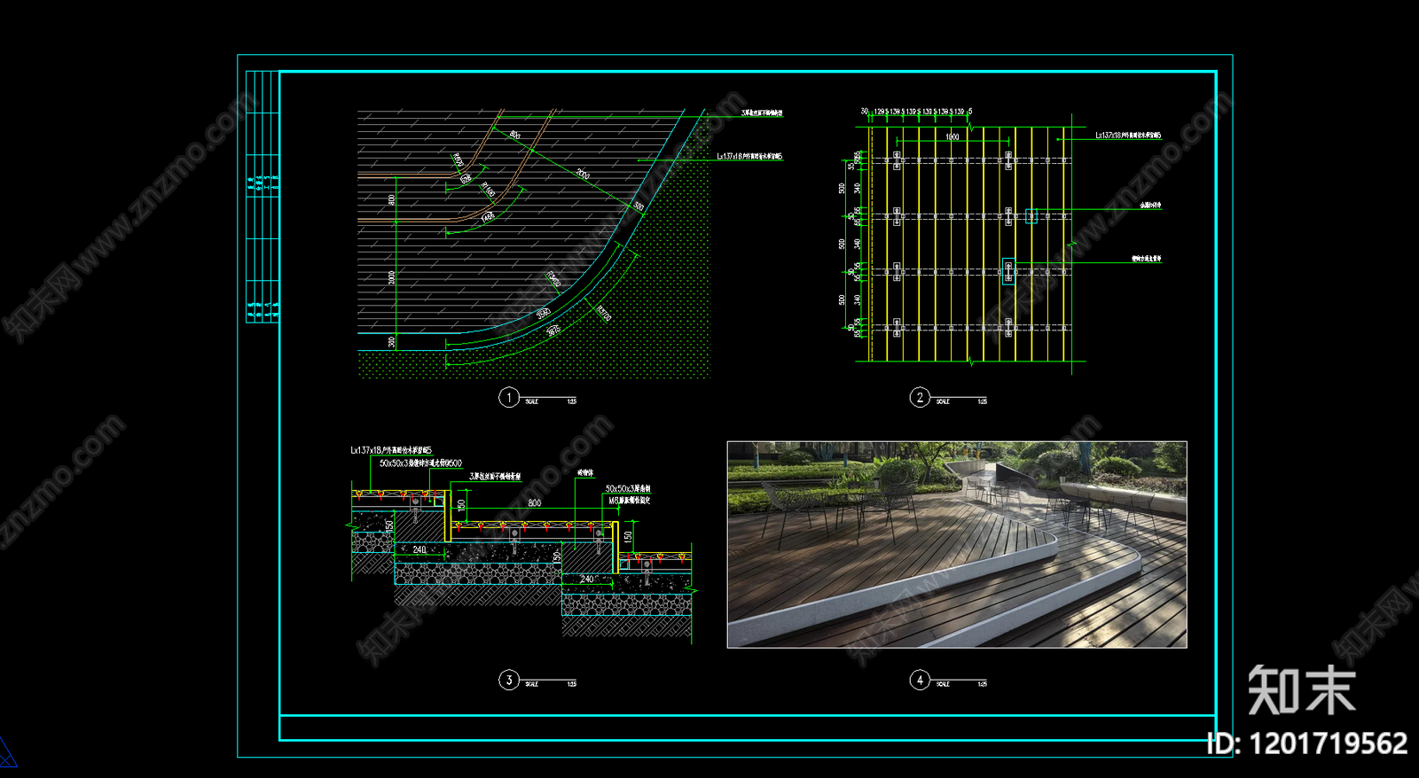The width and height of the screenshot is (1419, 778).
Task: Select the circled number 3 section marker
Action: pyautogui.click(x=509, y=680)
